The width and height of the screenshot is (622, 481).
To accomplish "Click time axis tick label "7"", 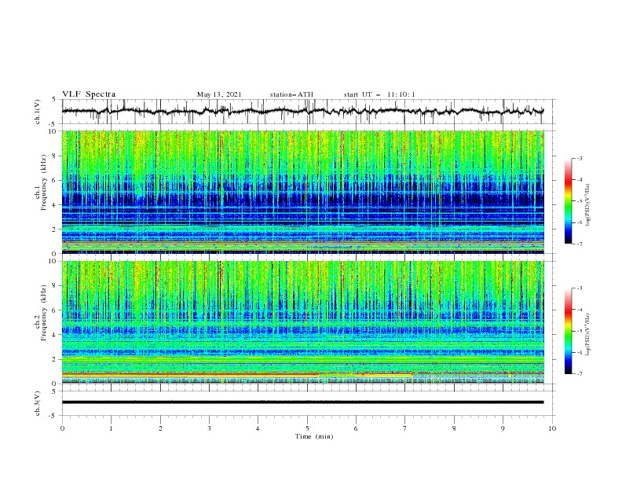I will point(405,428).
